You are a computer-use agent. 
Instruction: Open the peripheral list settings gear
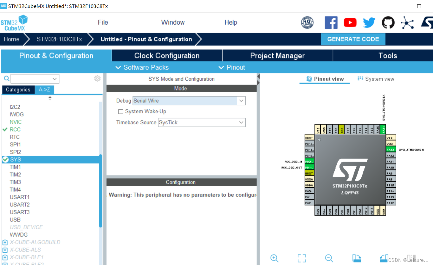point(97,78)
